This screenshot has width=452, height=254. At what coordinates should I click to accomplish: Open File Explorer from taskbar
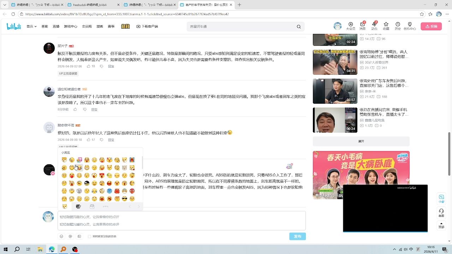(40, 249)
